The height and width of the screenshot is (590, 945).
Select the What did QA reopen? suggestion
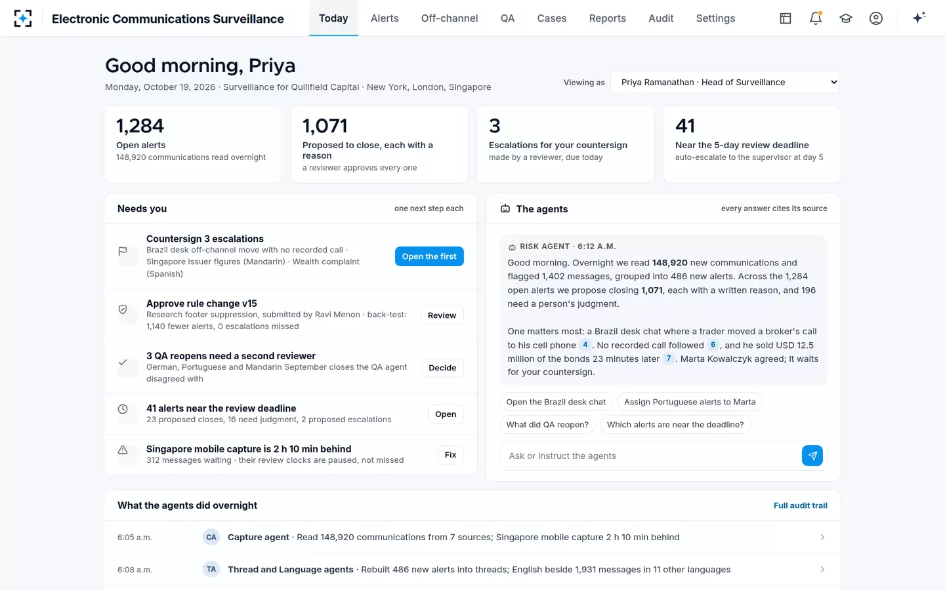547,425
